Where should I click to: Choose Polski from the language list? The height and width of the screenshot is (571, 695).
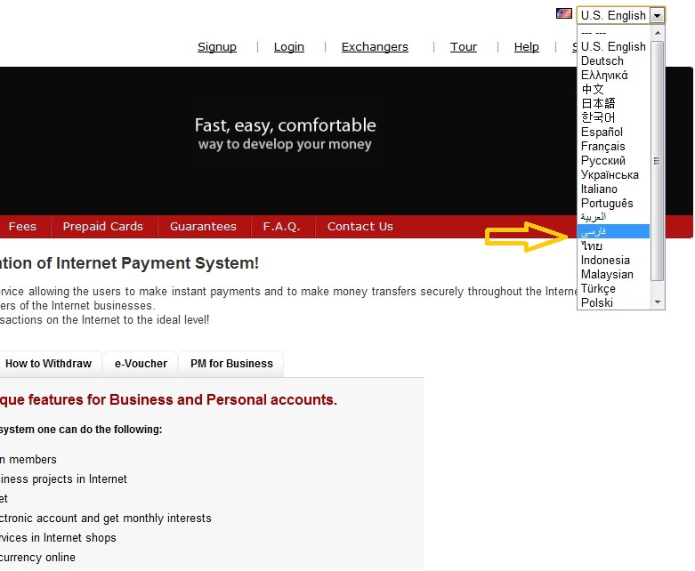[613, 302]
